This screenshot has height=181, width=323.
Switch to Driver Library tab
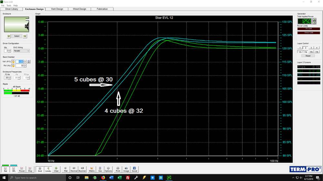tap(12, 9)
